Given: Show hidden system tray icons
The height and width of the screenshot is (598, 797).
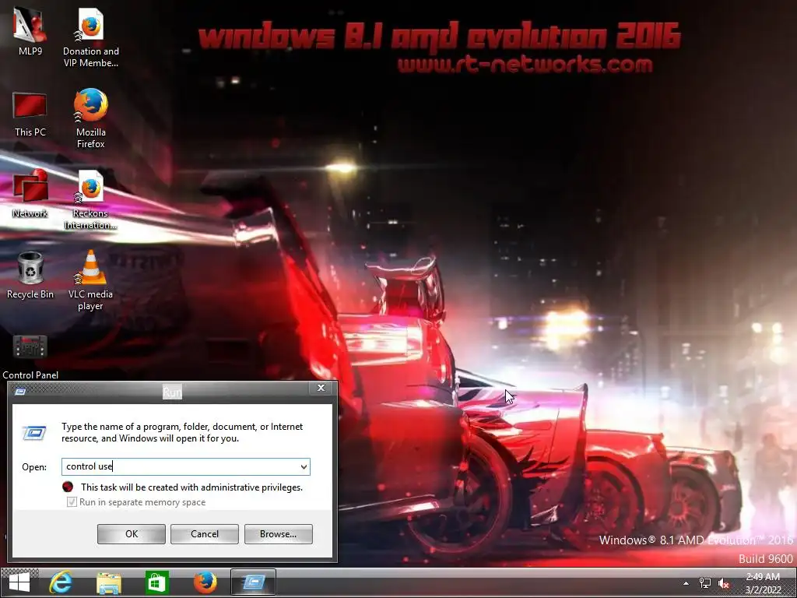Looking at the screenshot, I should [x=686, y=583].
